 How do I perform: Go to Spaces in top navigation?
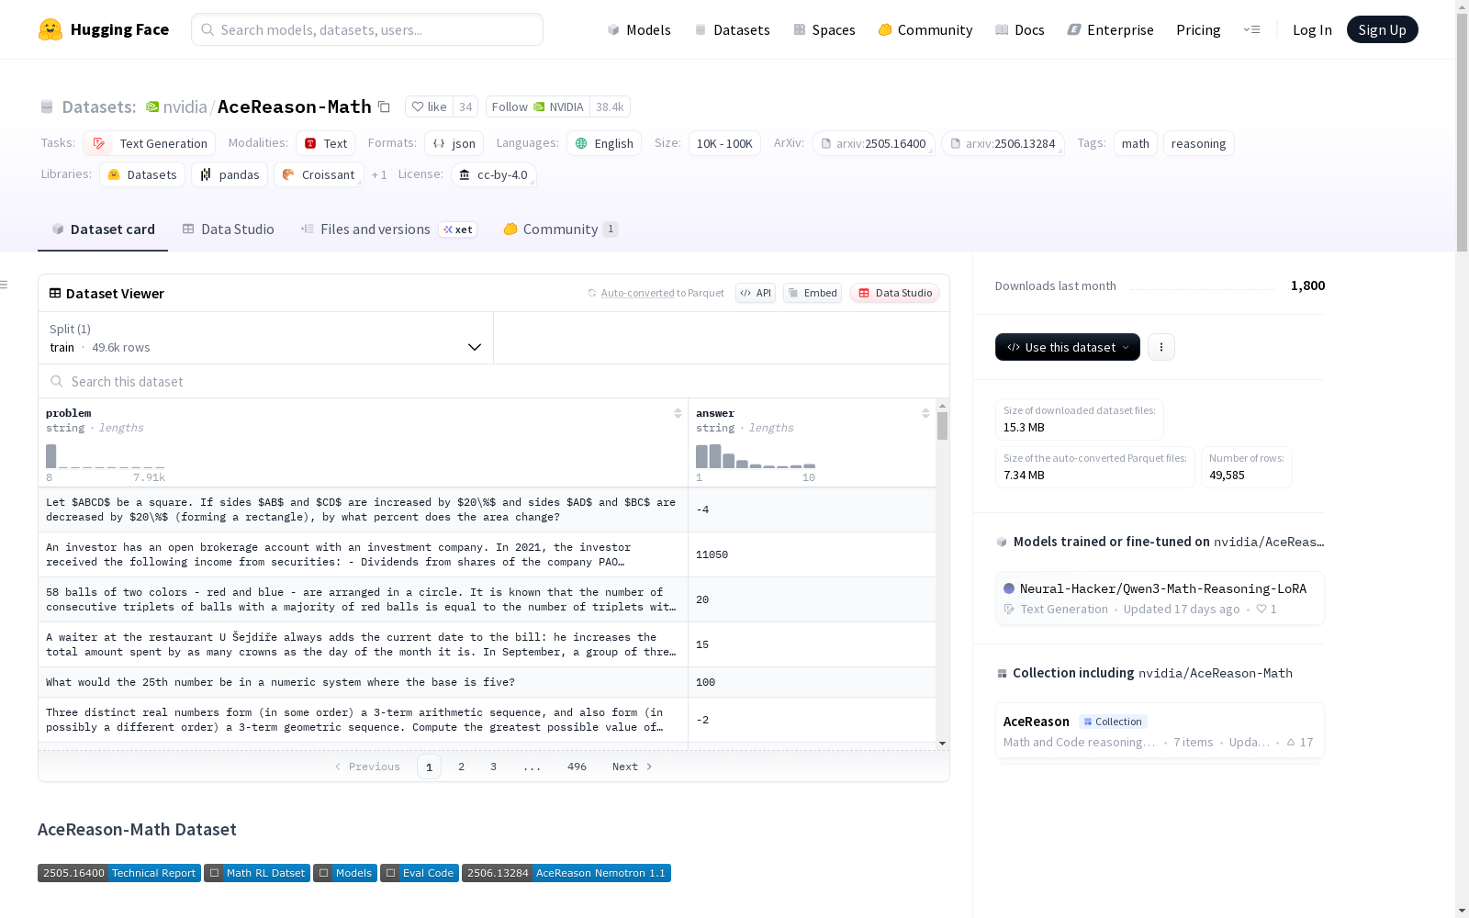point(824,29)
